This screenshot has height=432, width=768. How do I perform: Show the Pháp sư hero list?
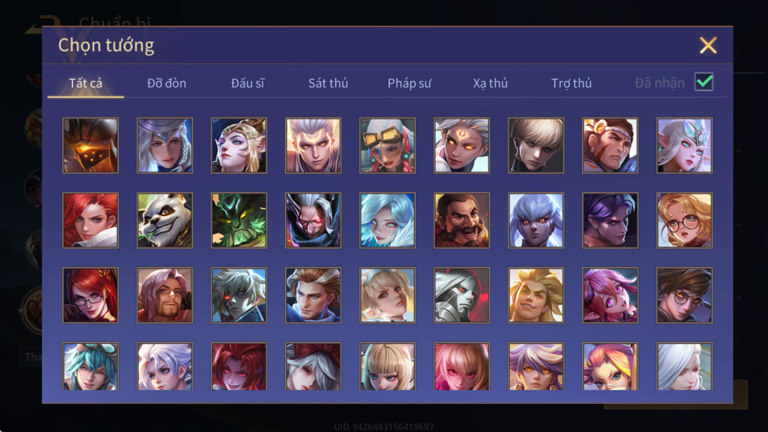point(409,83)
